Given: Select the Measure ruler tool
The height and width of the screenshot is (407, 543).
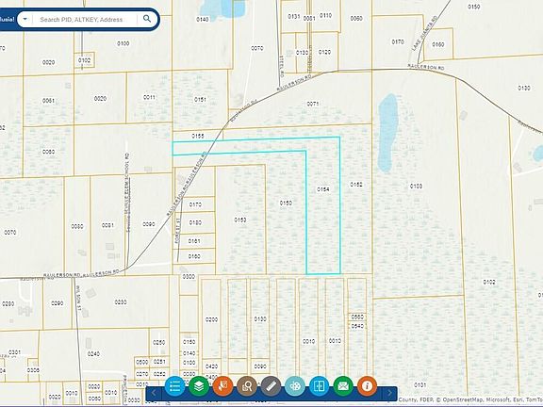Looking at the screenshot, I should pos(271,386).
